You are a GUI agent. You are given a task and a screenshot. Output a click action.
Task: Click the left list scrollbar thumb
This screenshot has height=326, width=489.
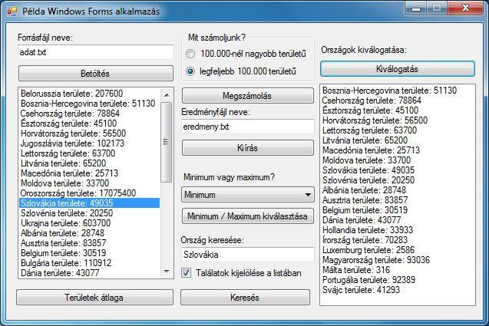coord(167,142)
